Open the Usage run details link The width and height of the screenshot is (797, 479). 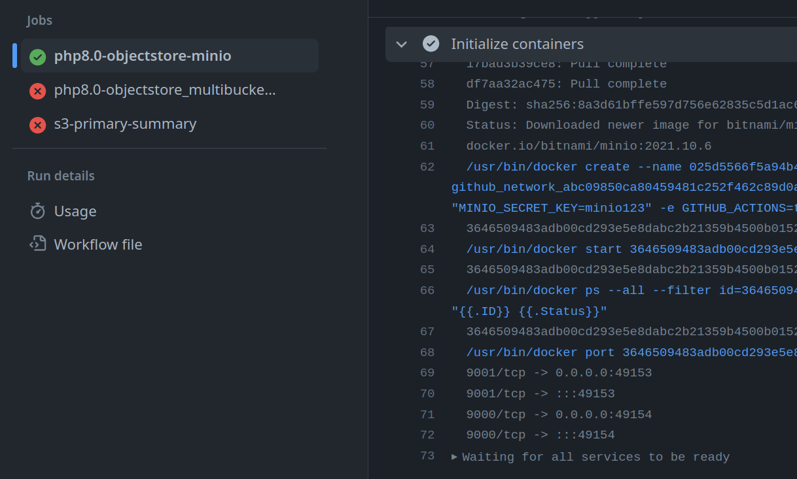click(75, 211)
